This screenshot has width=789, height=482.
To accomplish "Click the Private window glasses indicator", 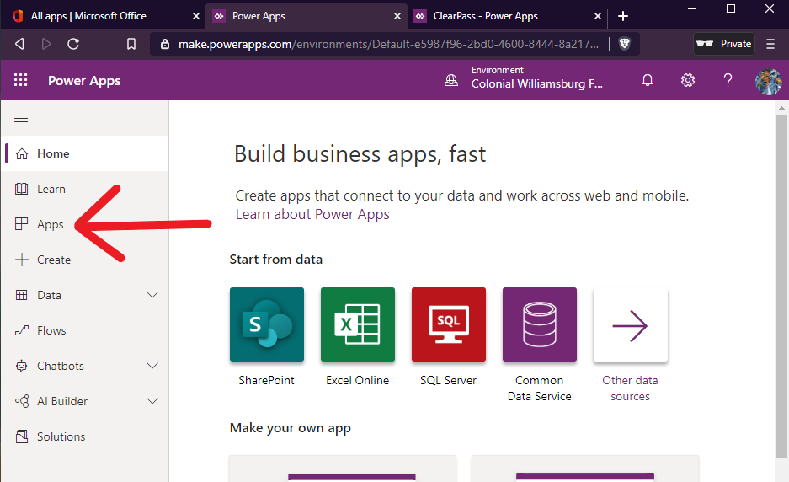I will click(x=724, y=44).
